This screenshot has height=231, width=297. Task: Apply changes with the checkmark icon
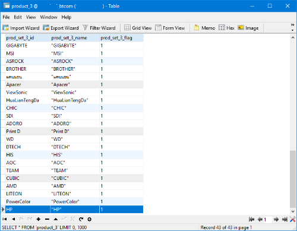pos(64,219)
